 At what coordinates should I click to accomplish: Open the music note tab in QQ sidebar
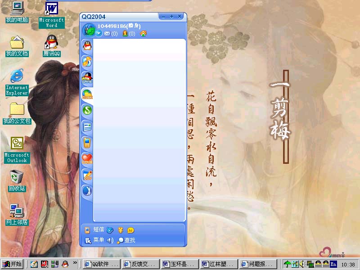point(87,62)
